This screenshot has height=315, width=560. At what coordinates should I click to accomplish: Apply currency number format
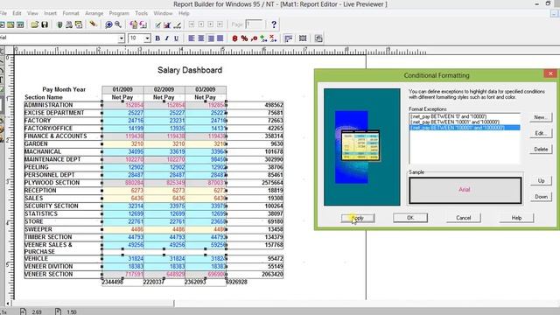[235, 38]
